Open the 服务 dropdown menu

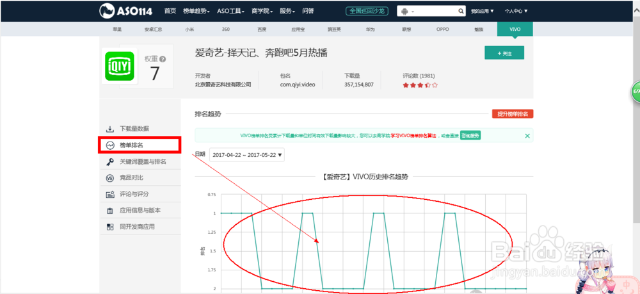(287, 11)
